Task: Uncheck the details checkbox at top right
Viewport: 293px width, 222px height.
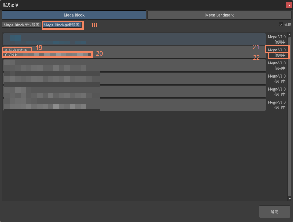Action: pos(281,24)
